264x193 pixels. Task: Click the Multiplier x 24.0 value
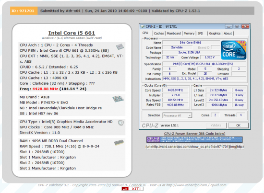[175, 95]
